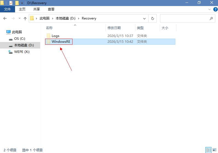
Task: Select 此电脑 in the navigation pane
Action: click(17, 32)
